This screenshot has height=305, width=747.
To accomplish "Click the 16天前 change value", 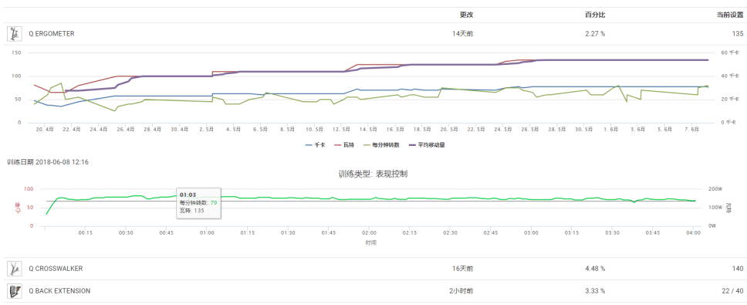I will tap(462, 269).
